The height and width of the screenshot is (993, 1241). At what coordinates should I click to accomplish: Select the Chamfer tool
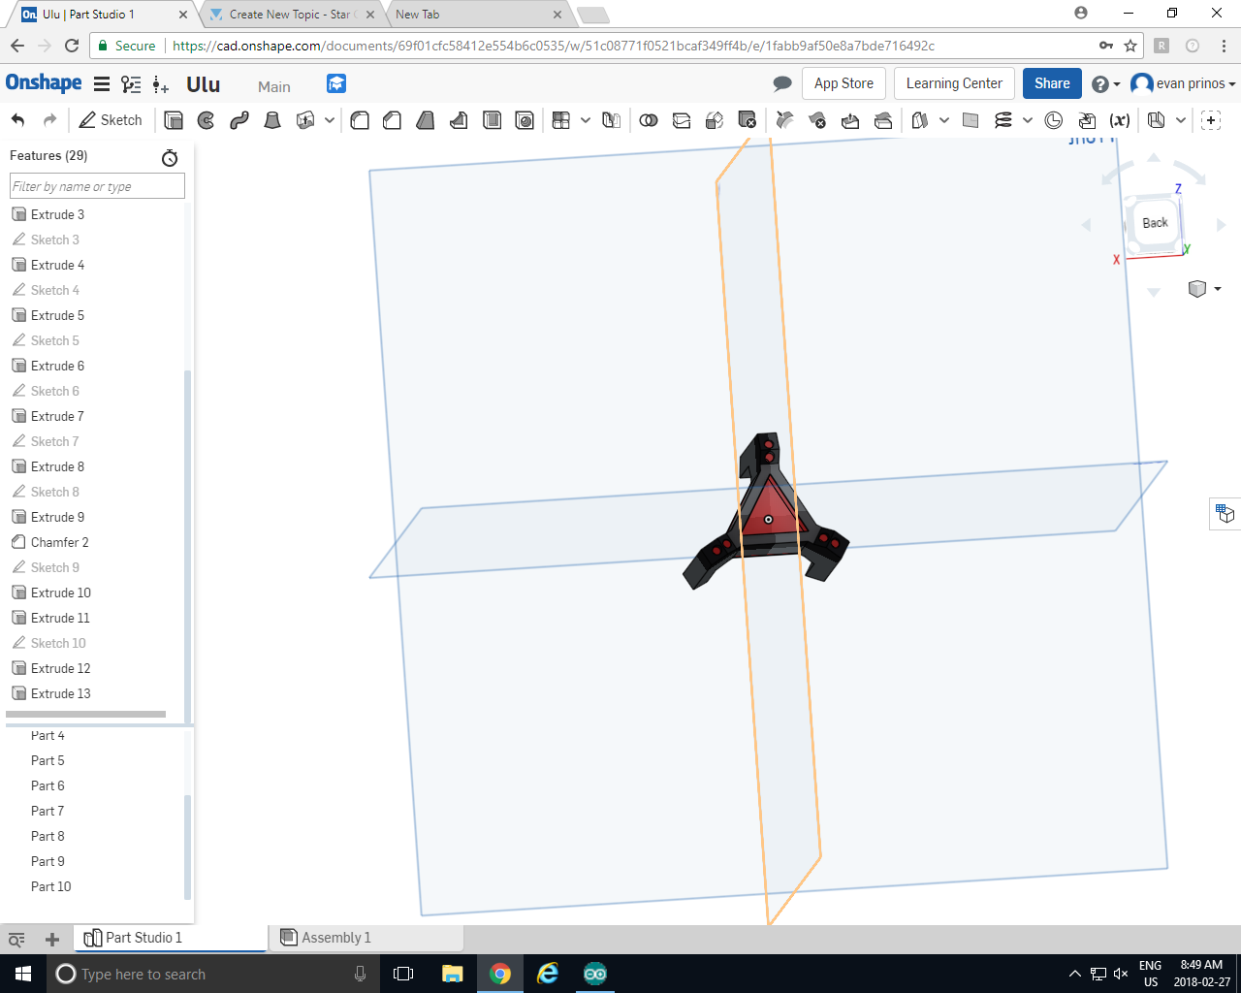pyautogui.click(x=393, y=120)
